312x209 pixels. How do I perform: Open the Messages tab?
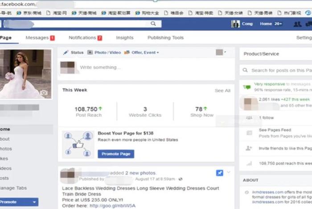[37, 38]
